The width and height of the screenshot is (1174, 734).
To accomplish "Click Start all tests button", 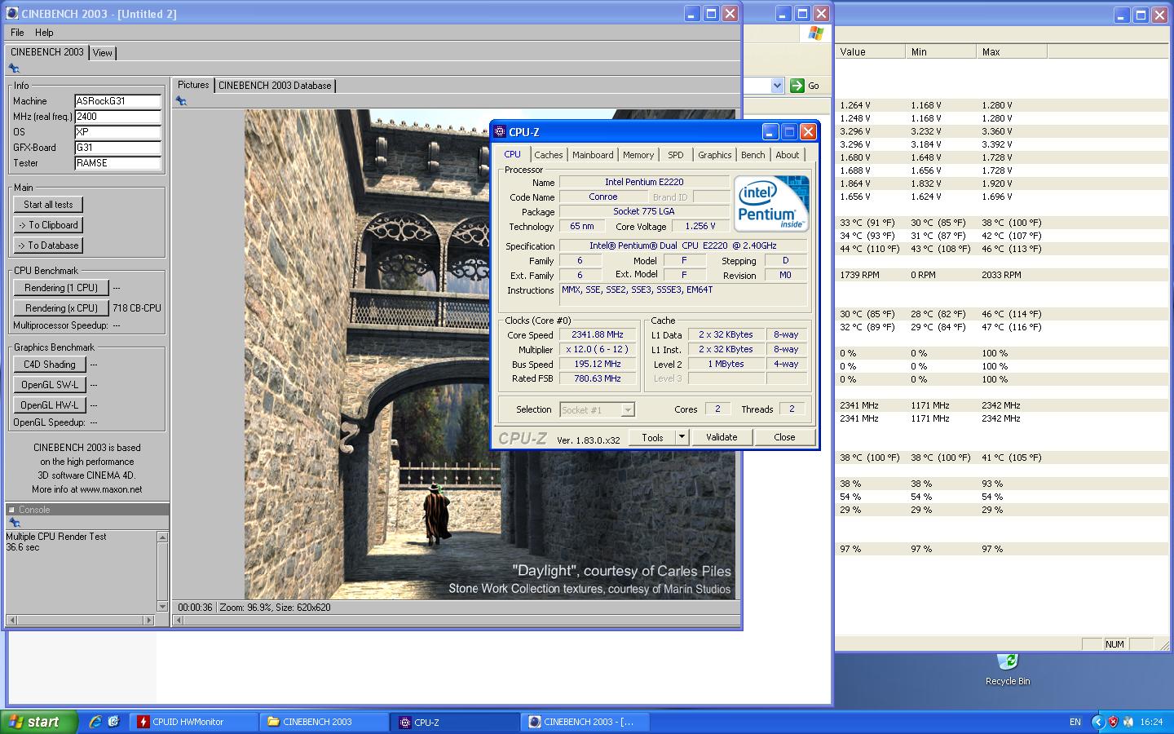I will click(48, 205).
